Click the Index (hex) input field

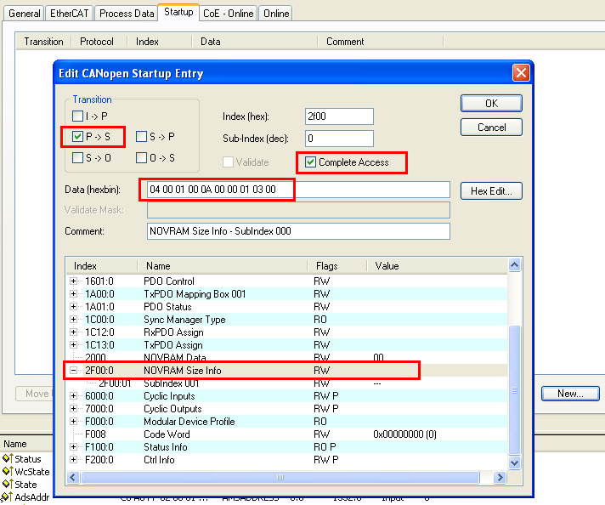[339, 116]
